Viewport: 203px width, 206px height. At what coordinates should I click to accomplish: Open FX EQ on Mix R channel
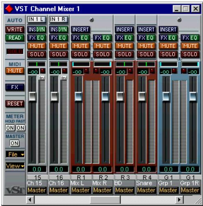coord(103,38)
